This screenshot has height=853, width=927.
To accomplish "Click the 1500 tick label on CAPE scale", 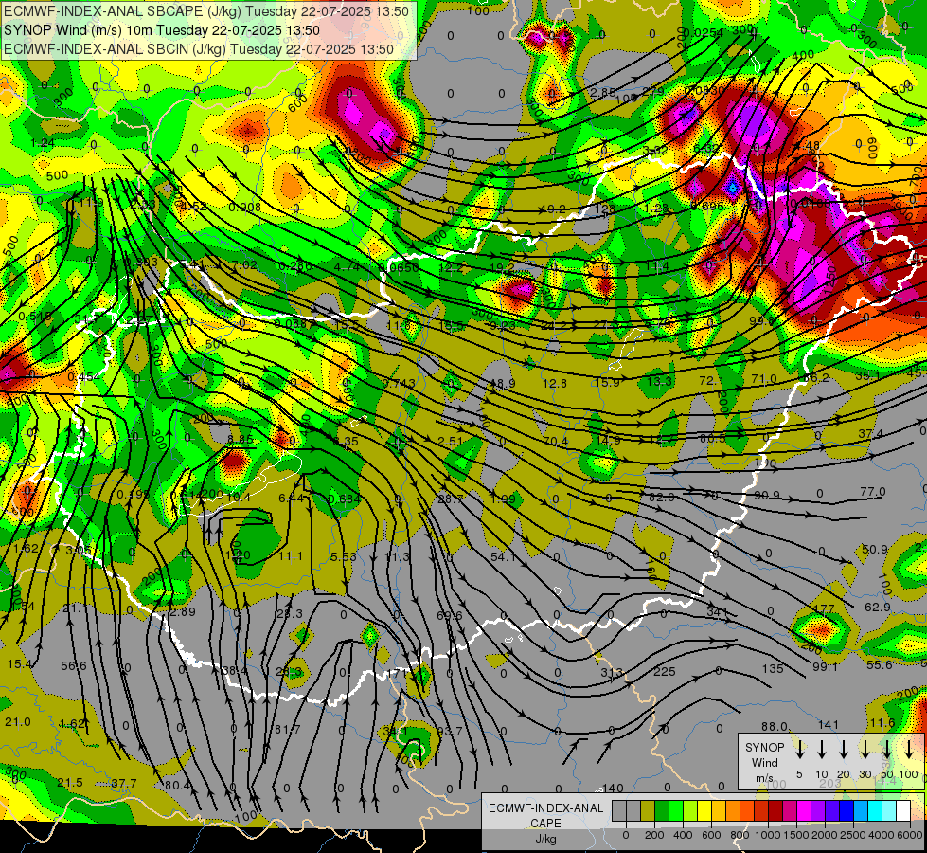I will pyautogui.click(x=796, y=835).
